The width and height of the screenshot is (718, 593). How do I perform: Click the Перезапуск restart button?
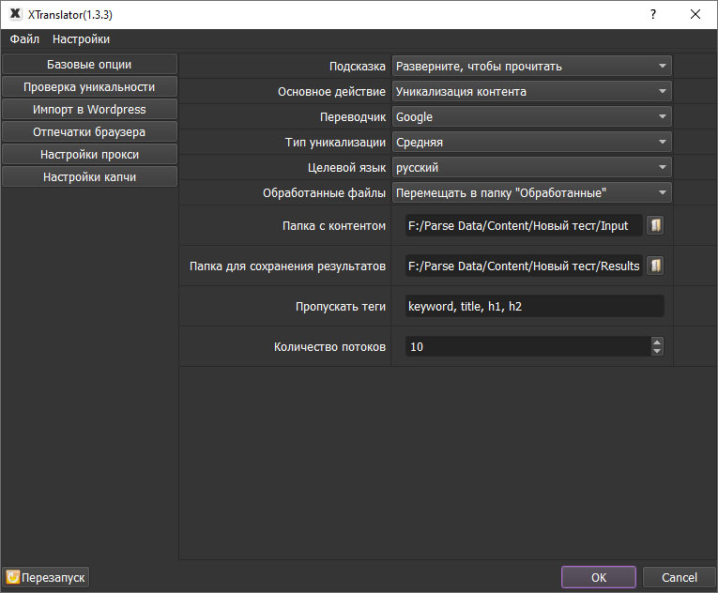click(47, 577)
